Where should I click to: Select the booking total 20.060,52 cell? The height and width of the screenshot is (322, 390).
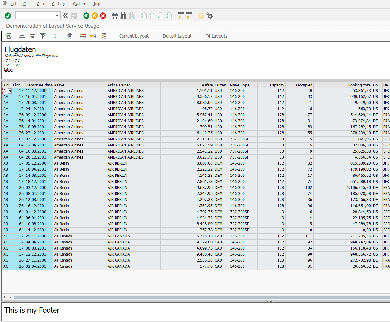343,266
